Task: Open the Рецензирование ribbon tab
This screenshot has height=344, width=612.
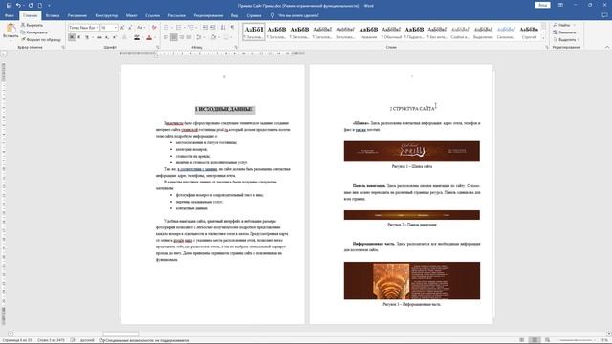Action: (208, 15)
